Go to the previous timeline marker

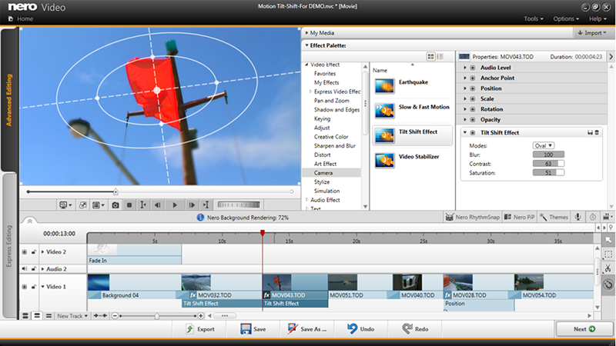click(598, 228)
